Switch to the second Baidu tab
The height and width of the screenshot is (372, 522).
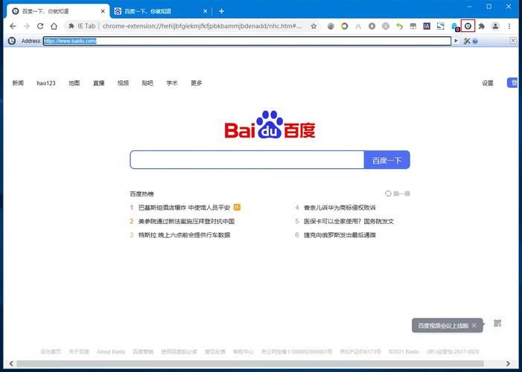point(160,11)
